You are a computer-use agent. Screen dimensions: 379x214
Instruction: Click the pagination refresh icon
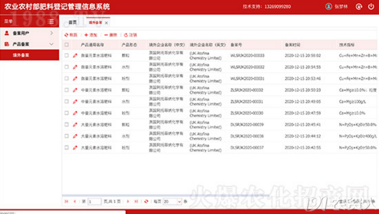pyautogui.click(x=147, y=202)
